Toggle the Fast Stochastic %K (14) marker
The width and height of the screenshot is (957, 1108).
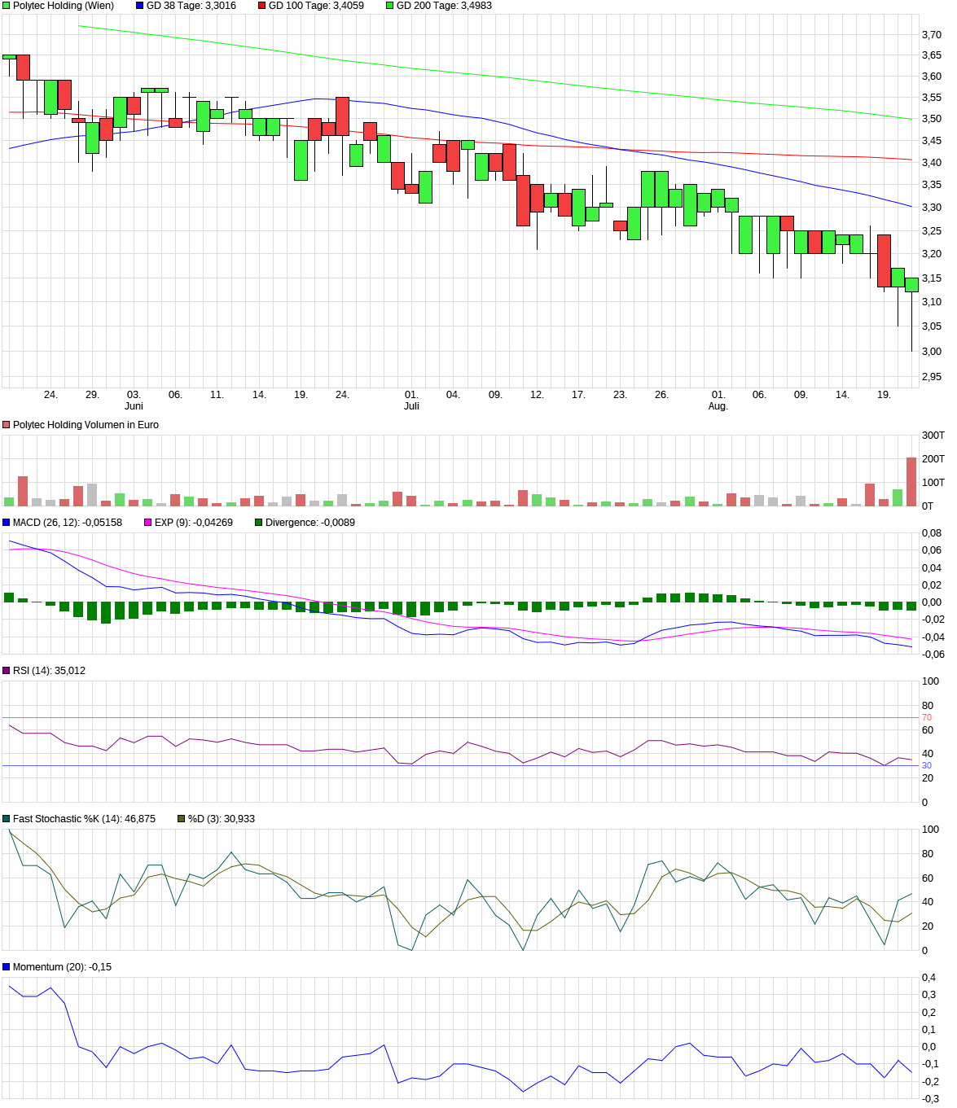click(x=7, y=820)
